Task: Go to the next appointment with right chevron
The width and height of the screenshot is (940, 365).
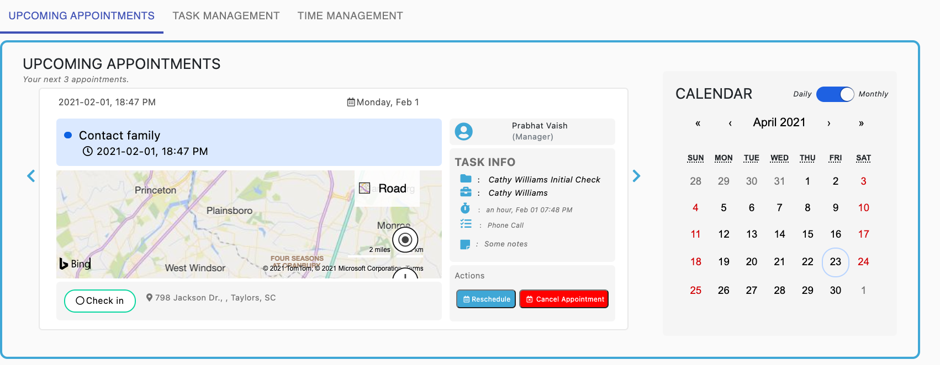Action: point(636,176)
